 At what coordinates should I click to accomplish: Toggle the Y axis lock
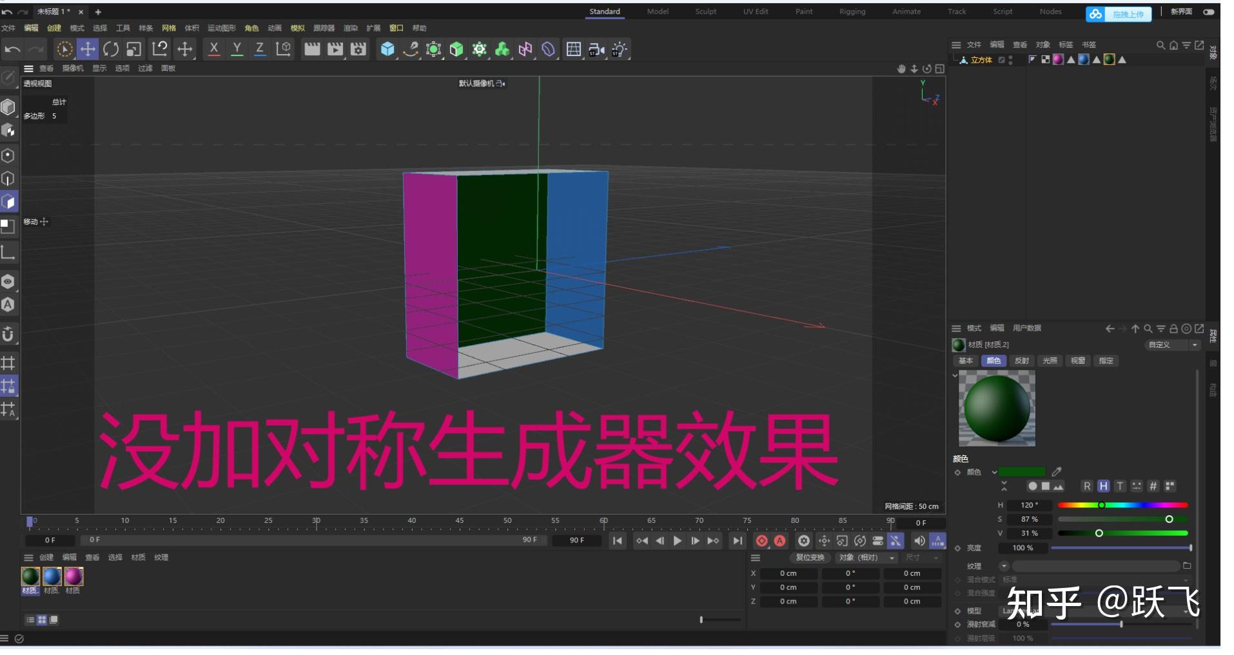[x=237, y=49]
